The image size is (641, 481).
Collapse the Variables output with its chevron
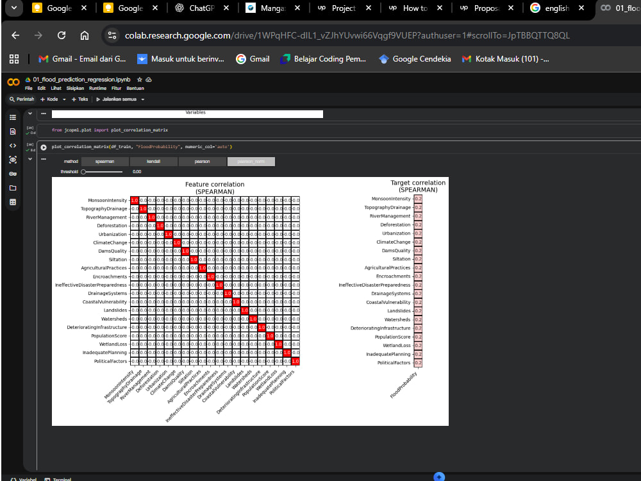point(30,114)
